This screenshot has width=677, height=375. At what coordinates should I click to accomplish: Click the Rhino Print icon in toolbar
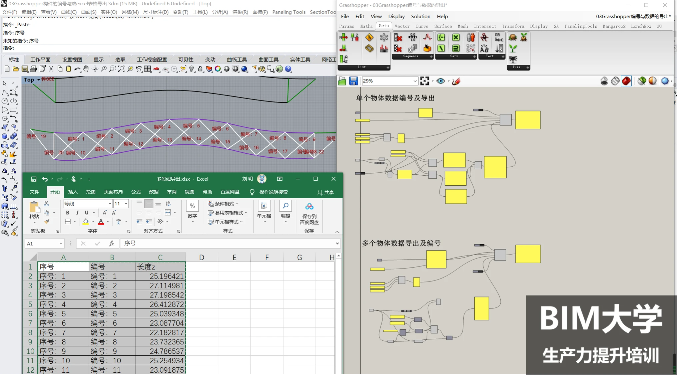pyautogui.click(x=33, y=69)
